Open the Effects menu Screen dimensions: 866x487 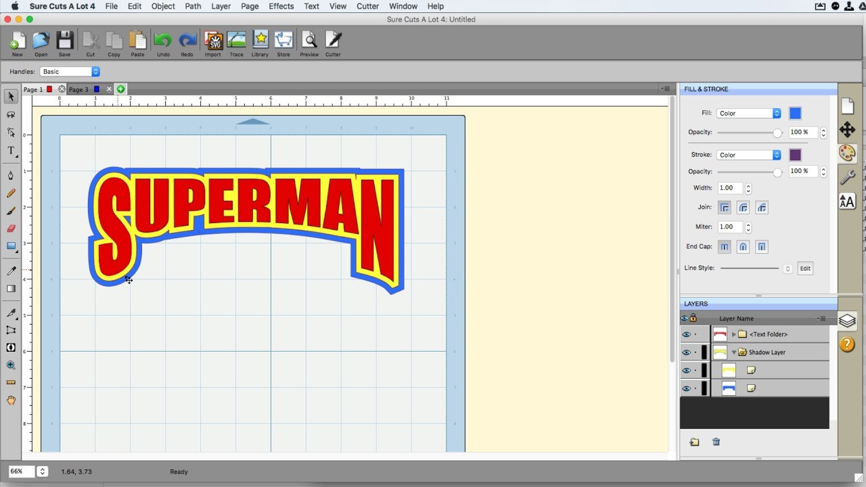pos(281,6)
